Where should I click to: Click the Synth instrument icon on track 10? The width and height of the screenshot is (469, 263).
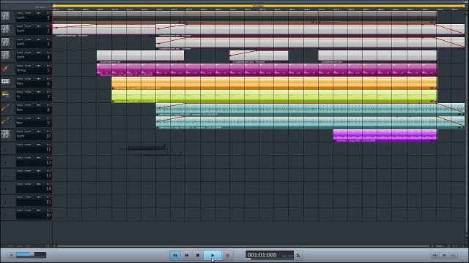[5, 134]
